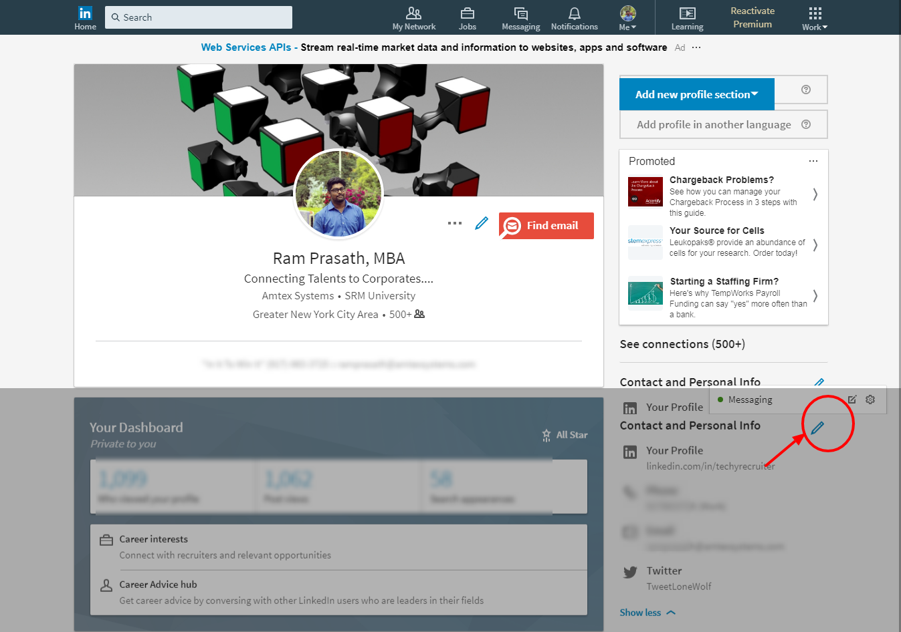This screenshot has height=632, width=901.
Task: Open the Jobs page
Action: 468,18
